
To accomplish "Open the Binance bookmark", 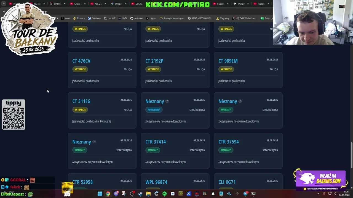I will click(x=79, y=18).
